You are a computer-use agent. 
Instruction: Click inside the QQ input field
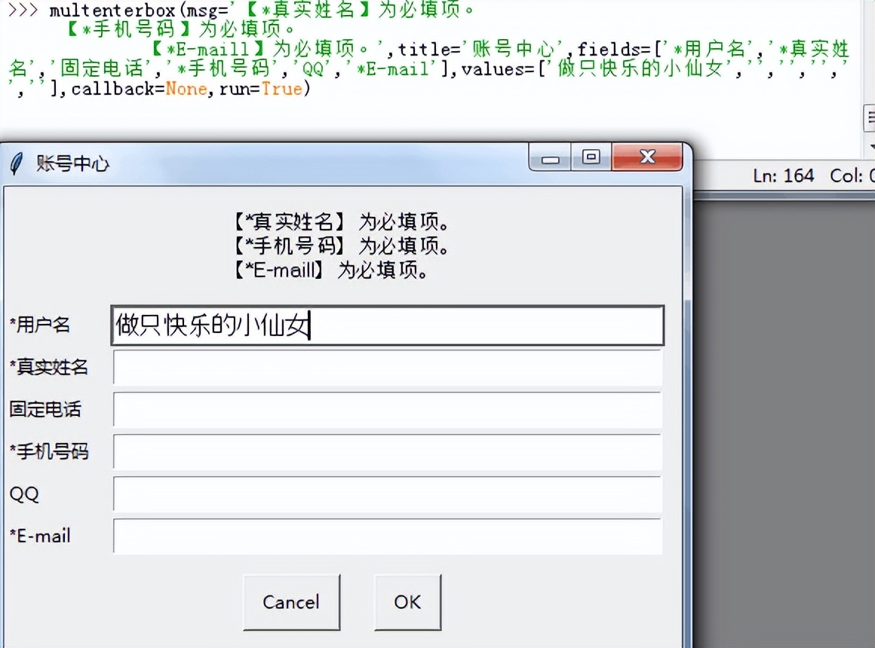(x=387, y=494)
